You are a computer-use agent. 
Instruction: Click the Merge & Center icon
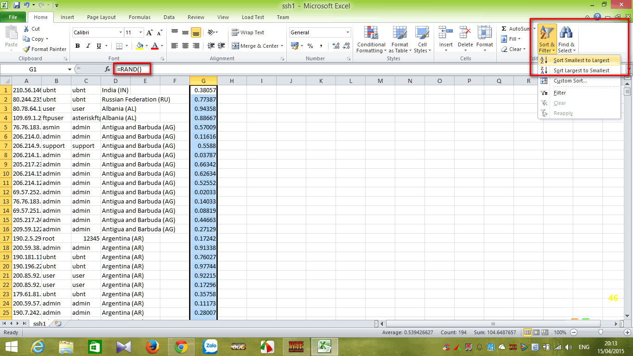point(235,46)
